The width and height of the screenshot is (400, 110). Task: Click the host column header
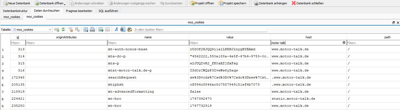tap(309, 37)
